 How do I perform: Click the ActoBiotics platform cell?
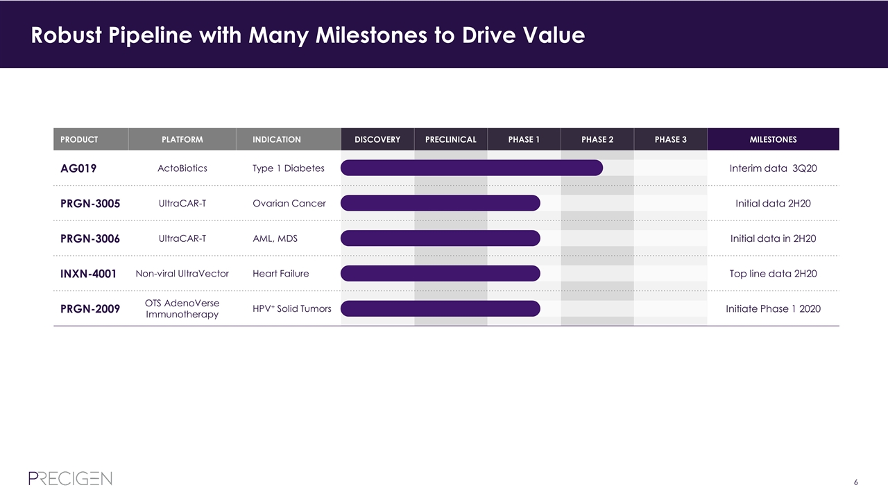(182, 168)
